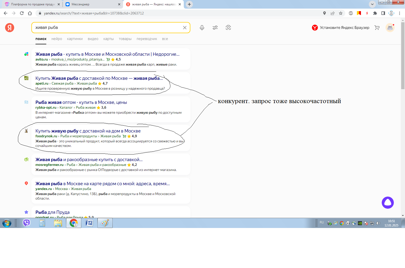
Task: Click the rybka-opt.ru domain text
Action: (46, 107)
